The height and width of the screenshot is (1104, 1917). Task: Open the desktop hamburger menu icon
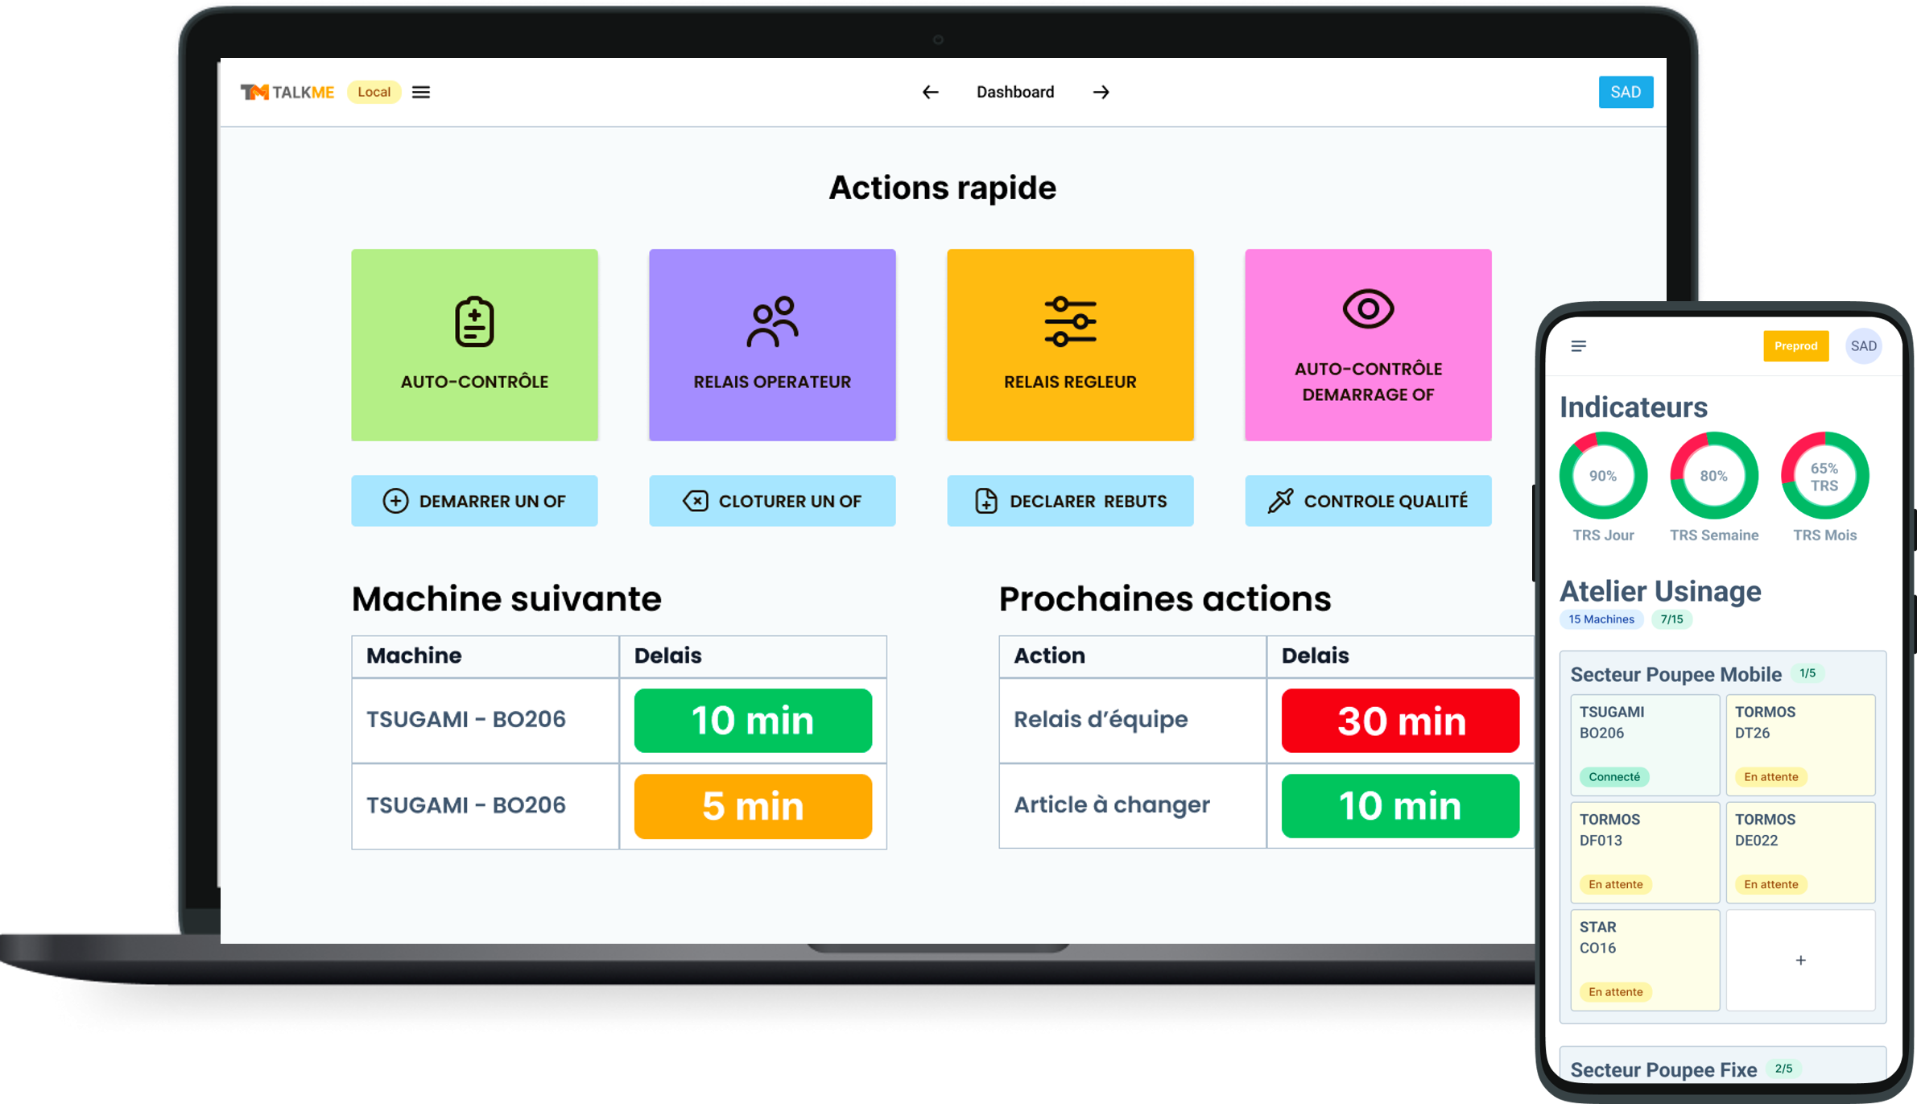click(x=421, y=92)
